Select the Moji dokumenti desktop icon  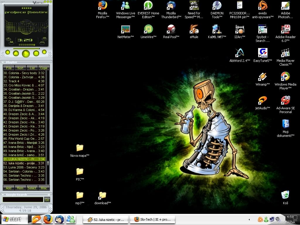[x=285, y=128]
